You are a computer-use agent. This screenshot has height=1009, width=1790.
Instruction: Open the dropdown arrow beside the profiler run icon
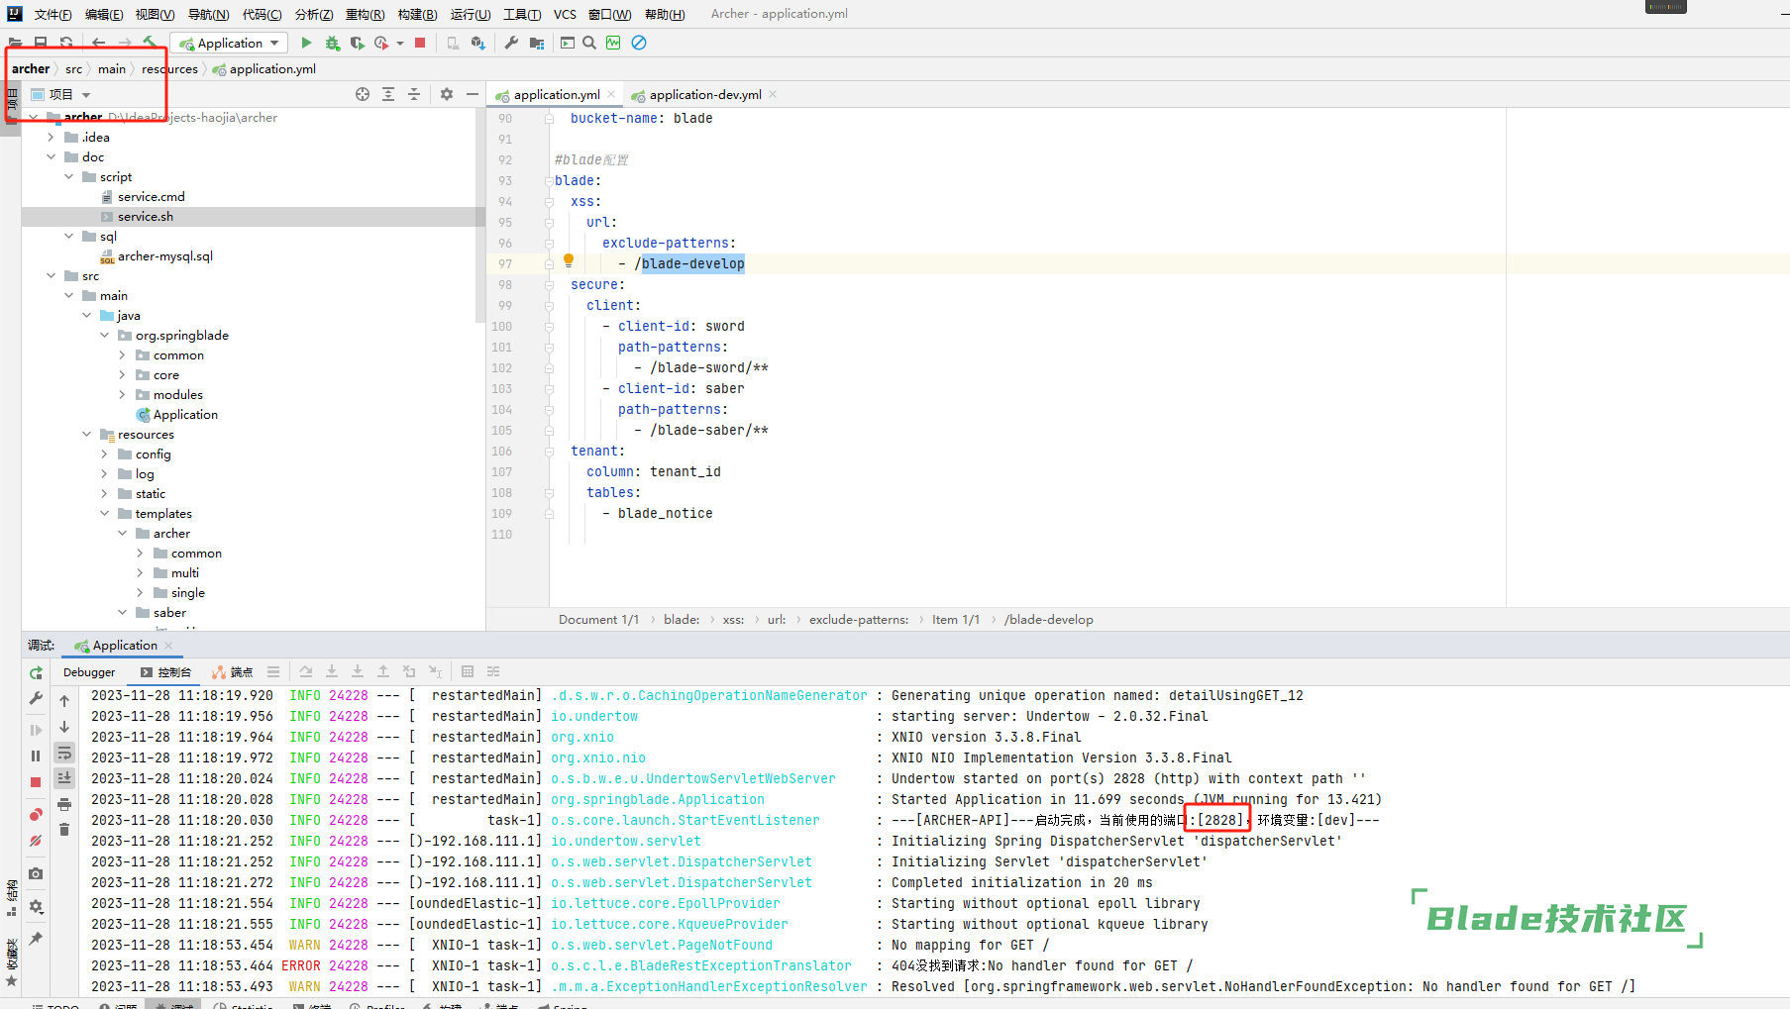[x=400, y=43]
